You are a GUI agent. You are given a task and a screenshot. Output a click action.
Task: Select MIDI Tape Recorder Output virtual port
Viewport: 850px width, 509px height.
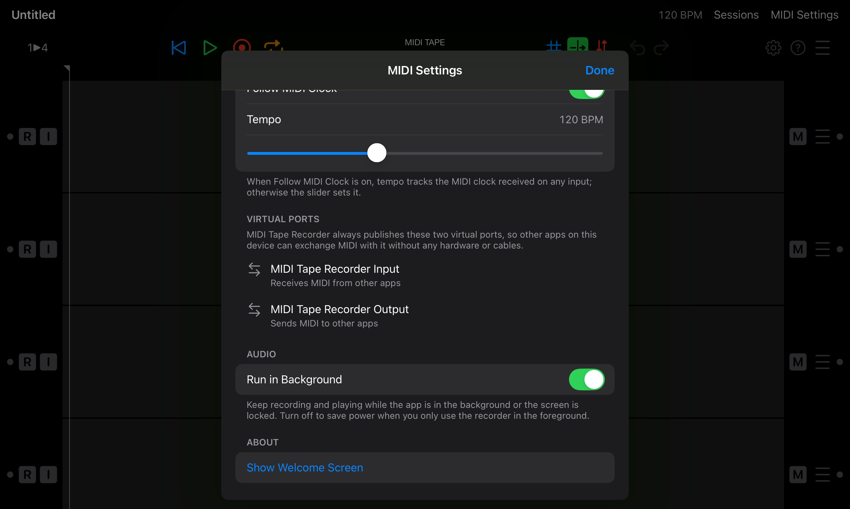pos(425,316)
